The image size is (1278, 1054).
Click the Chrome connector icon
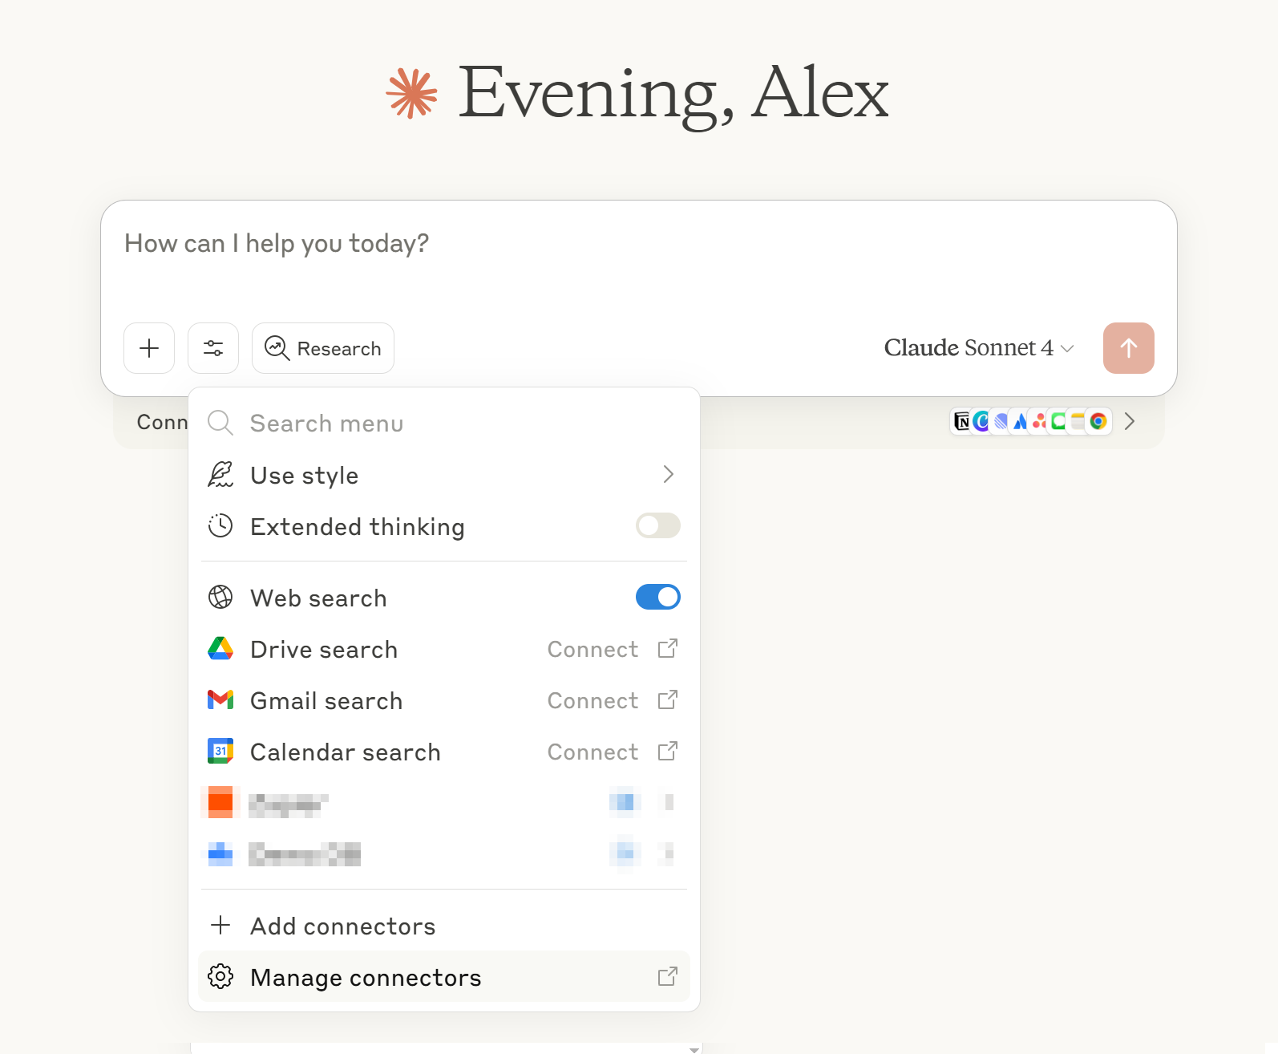[x=1098, y=421]
